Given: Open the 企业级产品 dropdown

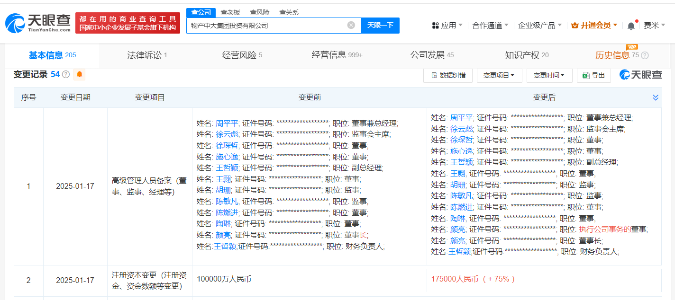Looking at the screenshot, I should tap(540, 26).
